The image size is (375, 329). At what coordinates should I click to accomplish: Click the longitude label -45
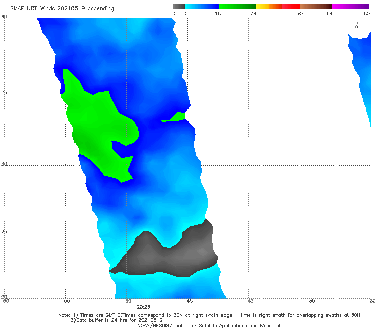[188, 301]
